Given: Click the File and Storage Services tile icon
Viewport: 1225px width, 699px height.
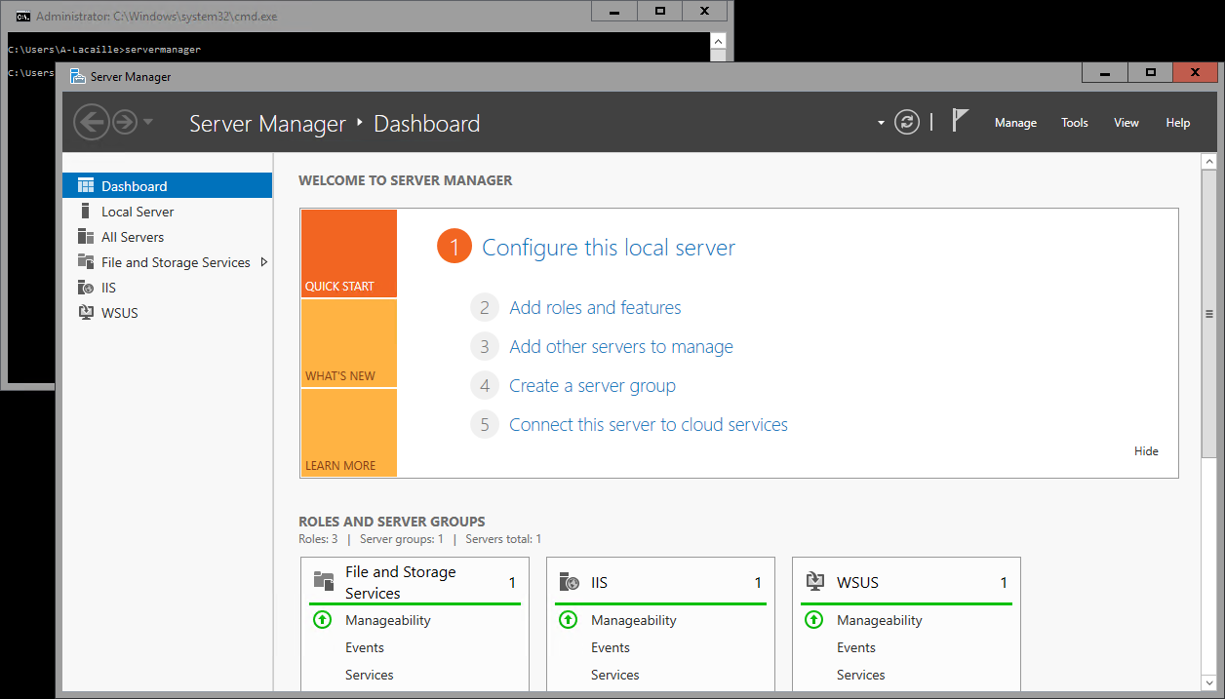Looking at the screenshot, I should click(x=324, y=582).
